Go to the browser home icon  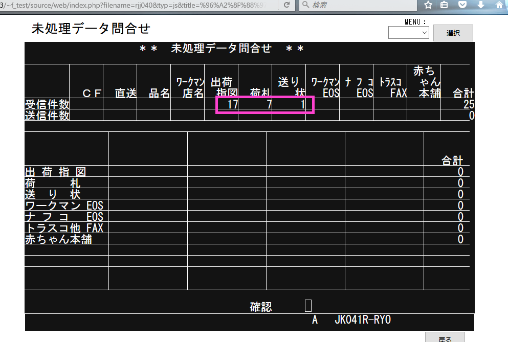(499, 5)
